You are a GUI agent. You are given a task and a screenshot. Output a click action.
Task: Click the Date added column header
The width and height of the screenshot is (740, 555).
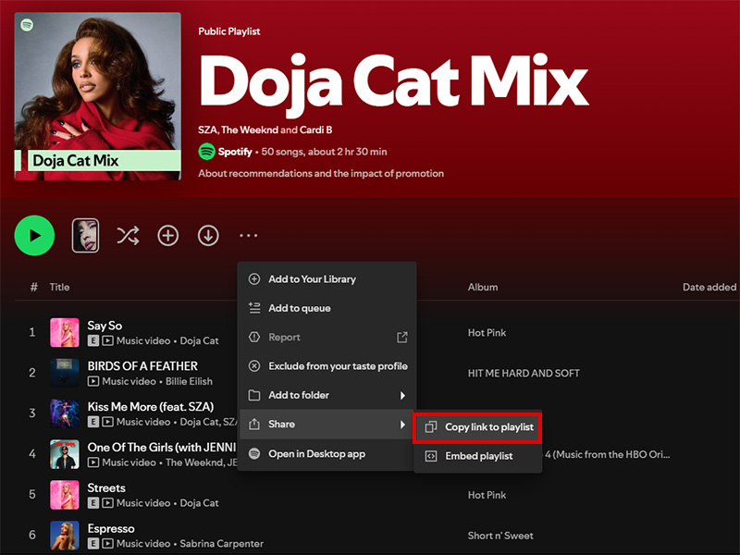pyautogui.click(x=709, y=287)
